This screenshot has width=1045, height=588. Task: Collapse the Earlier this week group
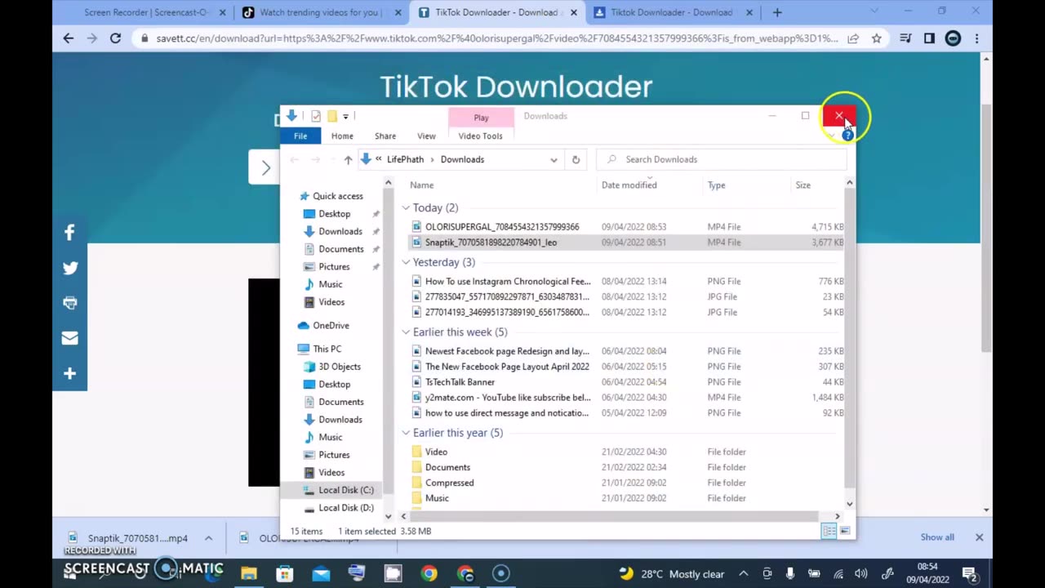click(406, 332)
